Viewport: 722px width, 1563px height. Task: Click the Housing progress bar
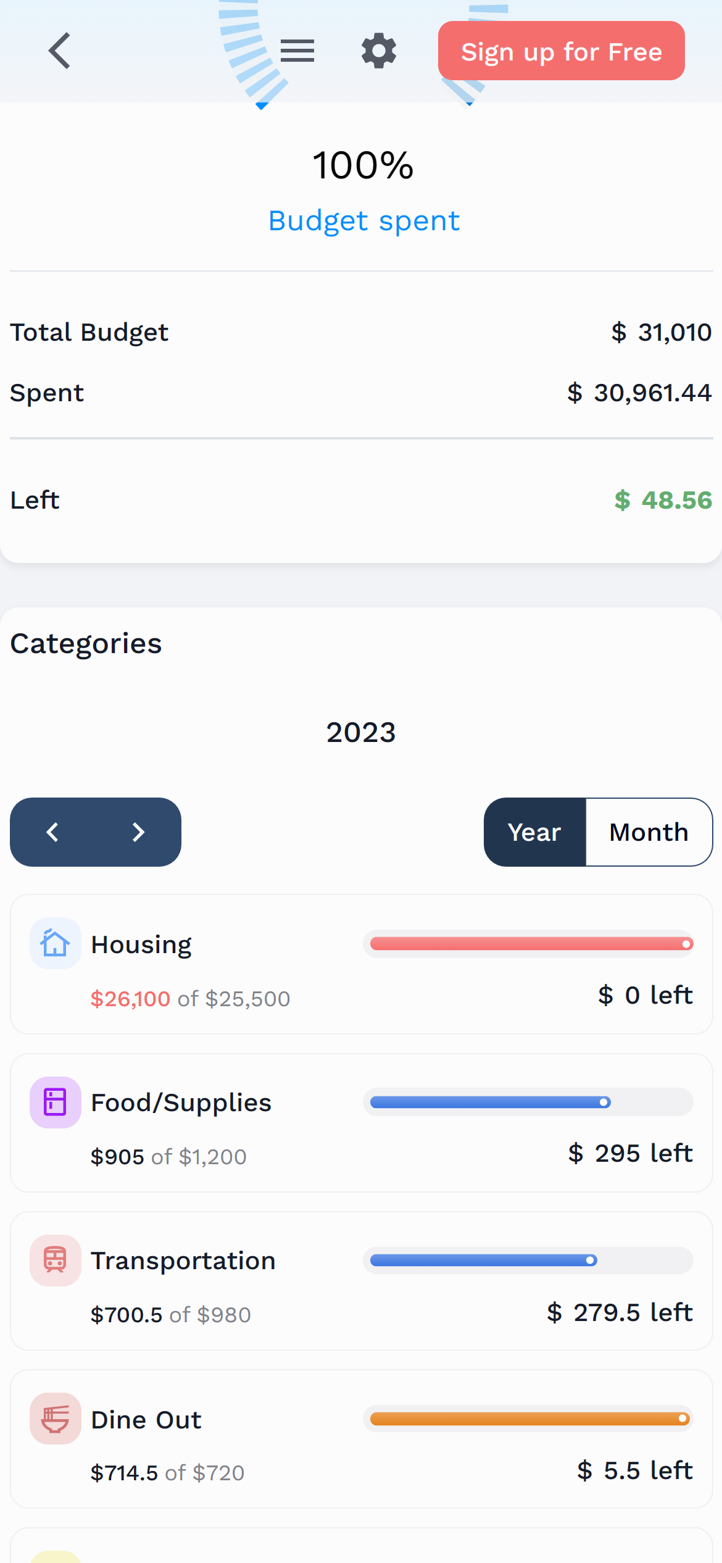(x=528, y=944)
